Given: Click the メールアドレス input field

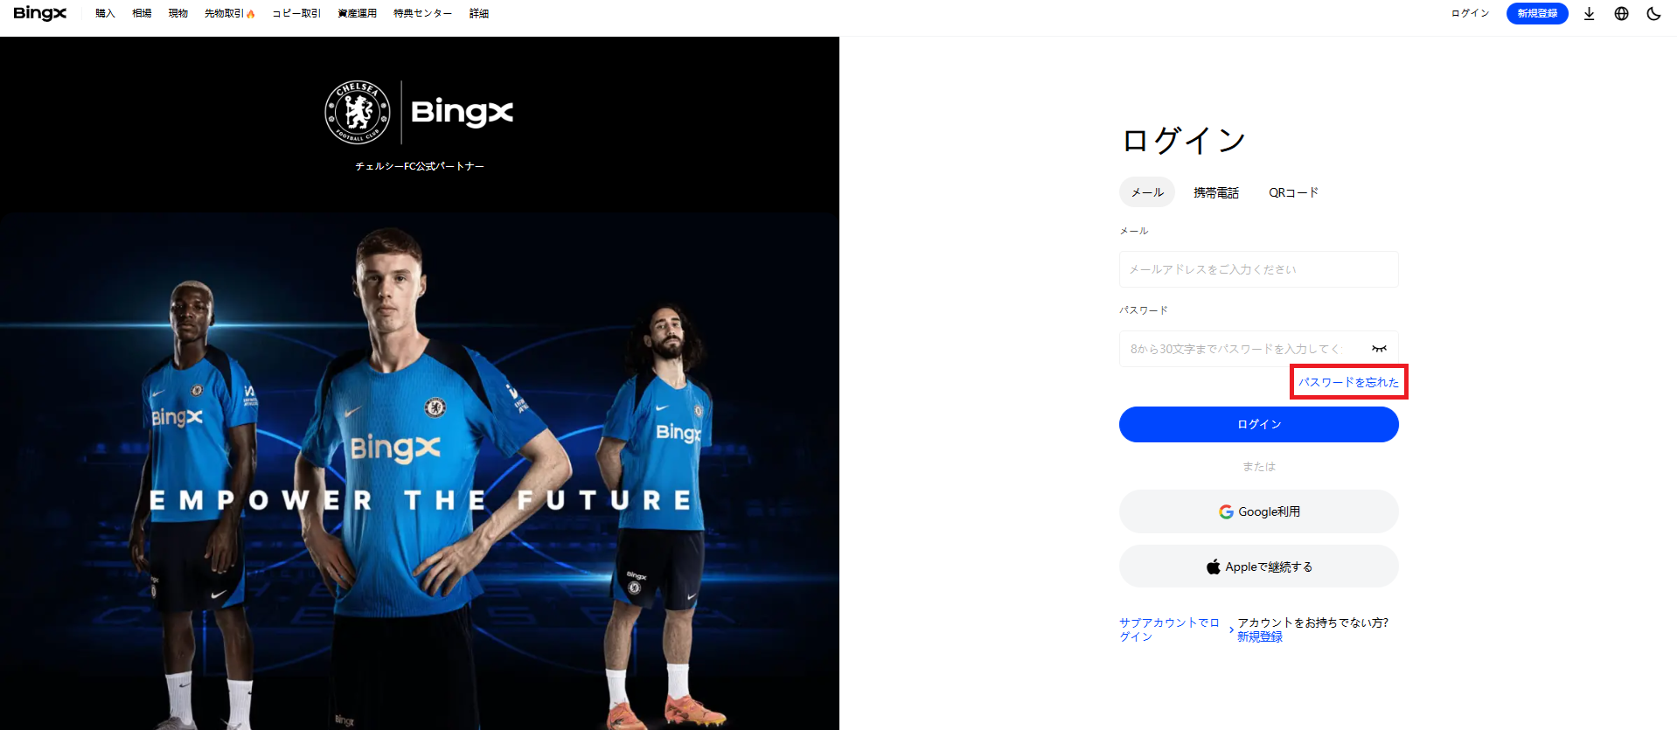Looking at the screenshot, I should tap(1259, 269).
